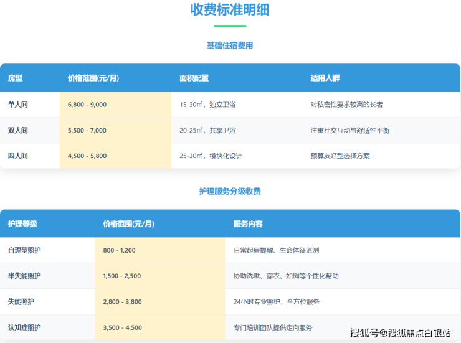Image resolution: width=461 pixels, height=343 pixels.
Task: Select the 25-30㎡，模块化设计 cell
Action: coord(211,156)
